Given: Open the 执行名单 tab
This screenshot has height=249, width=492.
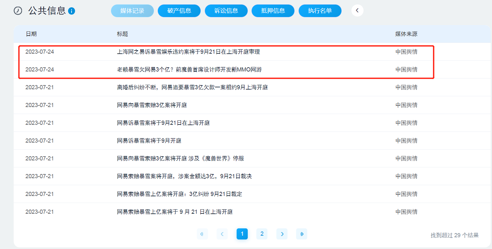Looking at the screenshot, I should pyautogui.click(x=320, y=11).
